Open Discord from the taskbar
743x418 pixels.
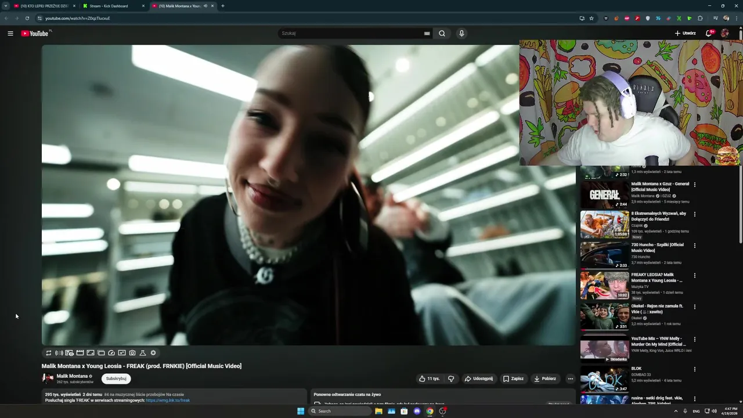click(417, 411)
